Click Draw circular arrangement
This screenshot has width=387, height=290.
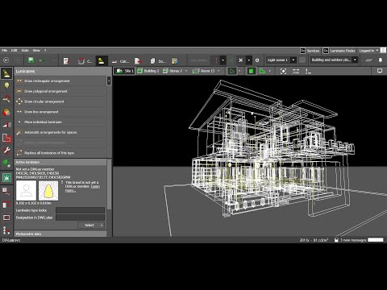[60, 101]
